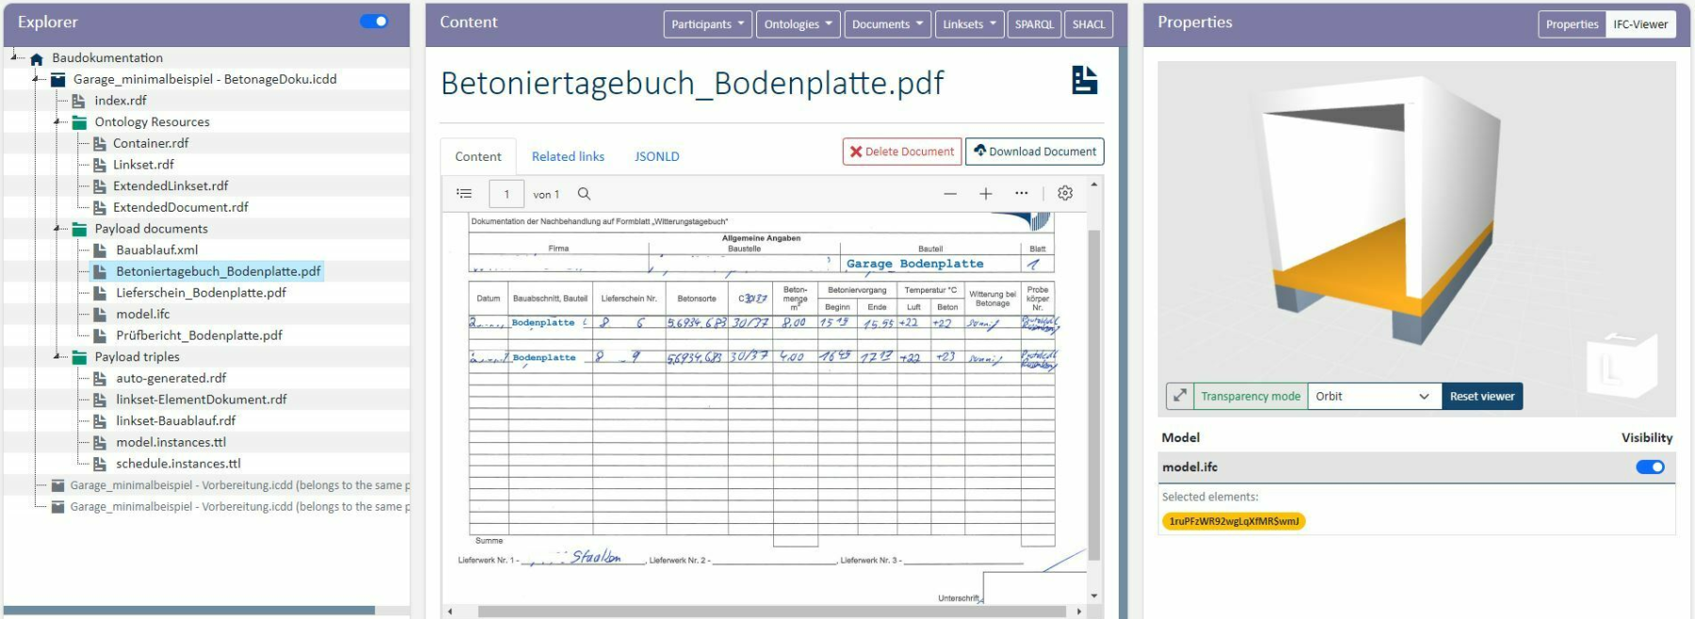
Task: Select Betoniertagebuch_Bodenplatte.pdf in the tree
Action: (x=218, y=271)
